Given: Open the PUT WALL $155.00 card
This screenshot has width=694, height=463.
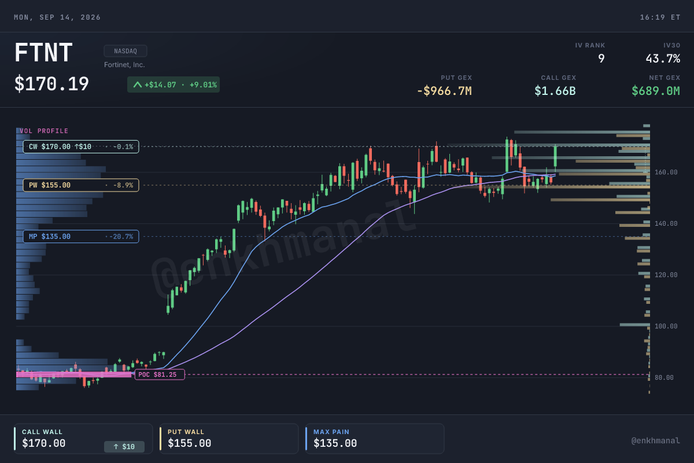Looking at the screenshot, I should point(229,439).
